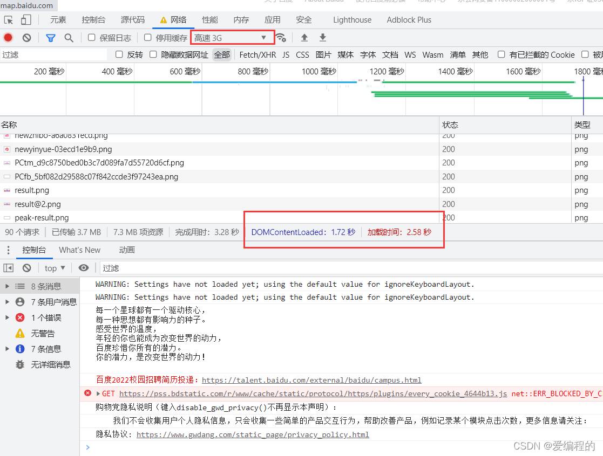The image size is (603, 456).
Task: Expand the GET request error details triangle
Action: (x=98, y=393)
